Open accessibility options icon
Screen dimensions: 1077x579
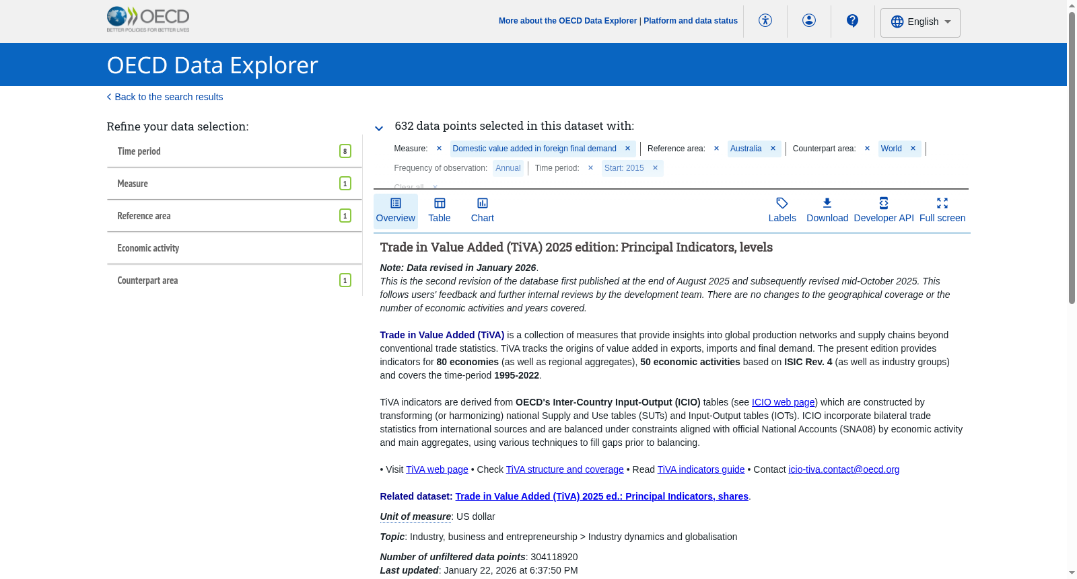pyautogui.click(x=765, y=21)
